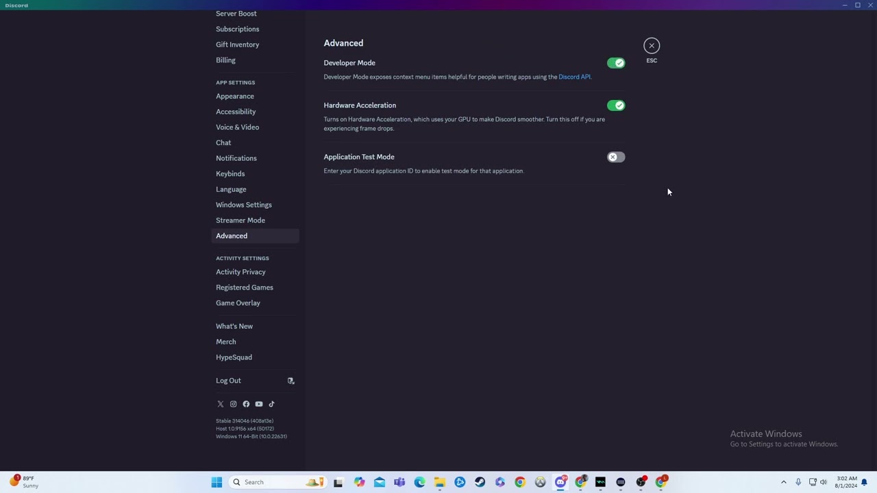The width and height of the screenshot is (877, 493).
Task: Open Battle.net from the taskbar
Action: [x=460, y=482]
